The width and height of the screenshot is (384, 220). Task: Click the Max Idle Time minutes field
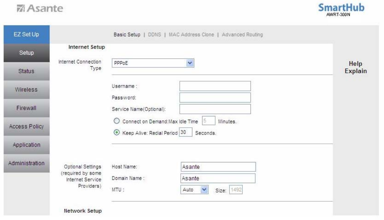pyautogui.click(x=209, y=121)
